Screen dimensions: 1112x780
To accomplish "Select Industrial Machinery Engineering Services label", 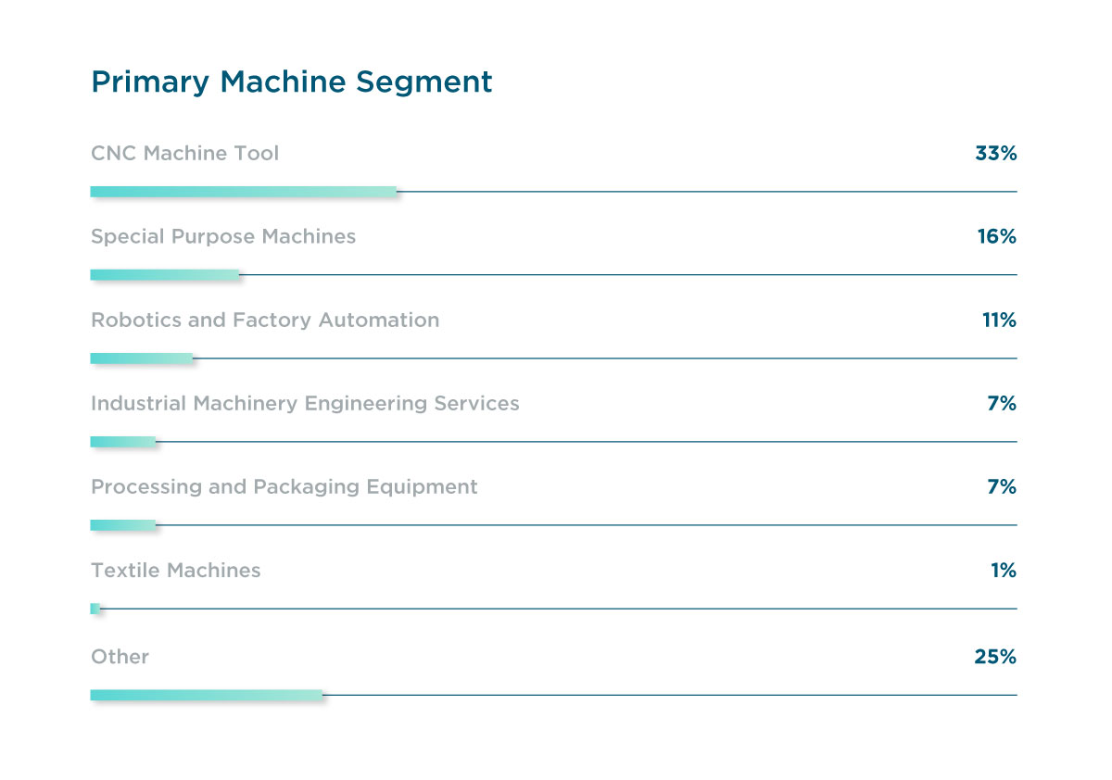I will (305, 404).
